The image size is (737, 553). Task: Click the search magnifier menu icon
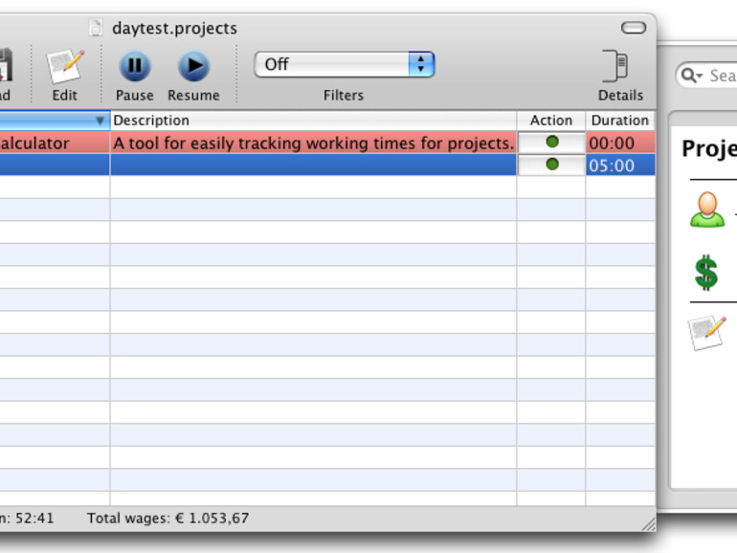tap(691, 76)
